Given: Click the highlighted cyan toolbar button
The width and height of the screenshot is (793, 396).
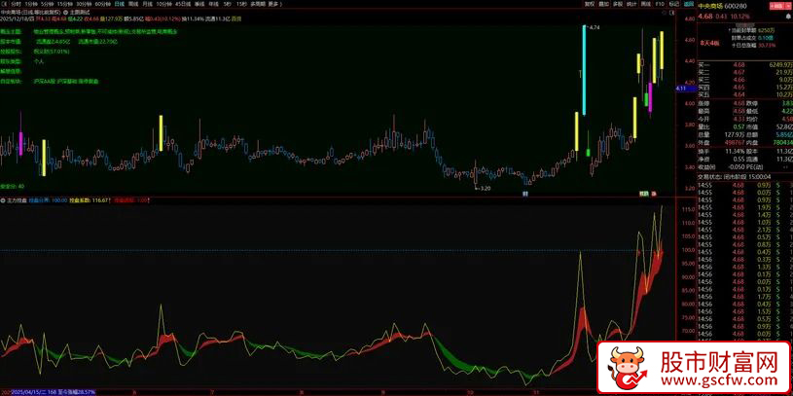Looking at the screenshot, I should [689, 4].
